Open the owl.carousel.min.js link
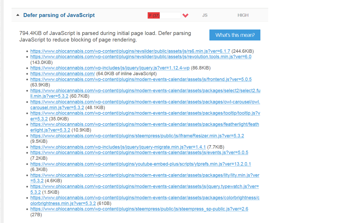 pyautogui.click(x=145, y=104)
